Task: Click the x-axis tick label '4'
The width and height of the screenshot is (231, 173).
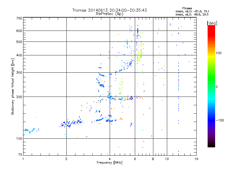Action: tap(110, 159)
